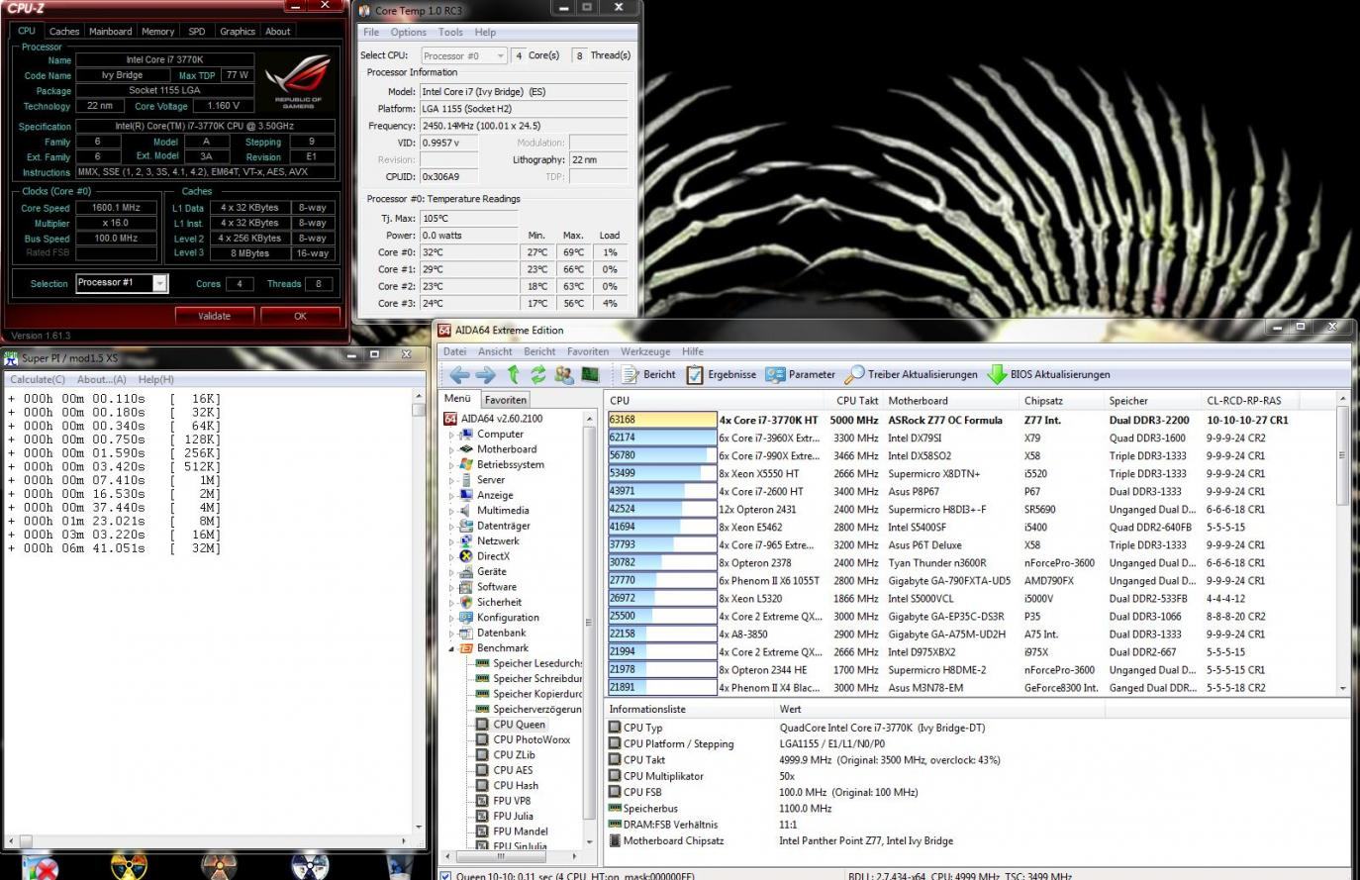
Task: Select the Datenträger tree icon
Action: pyautogui.click(x=466, y=526)
